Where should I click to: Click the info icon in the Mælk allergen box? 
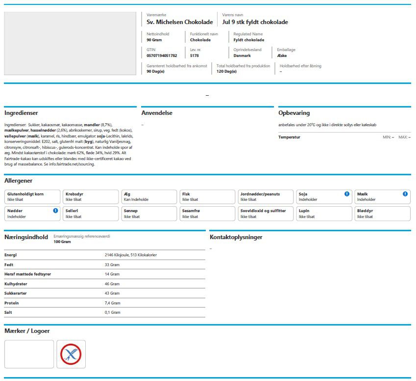coord(405,194)
